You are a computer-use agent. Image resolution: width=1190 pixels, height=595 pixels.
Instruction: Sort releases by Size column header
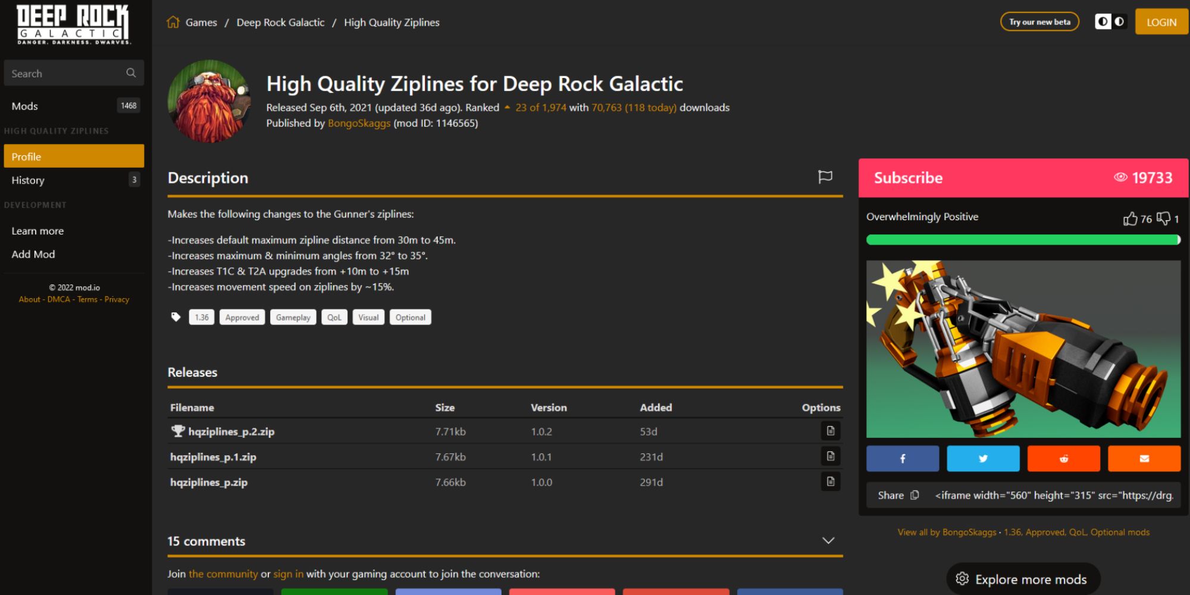pos(444,408)
